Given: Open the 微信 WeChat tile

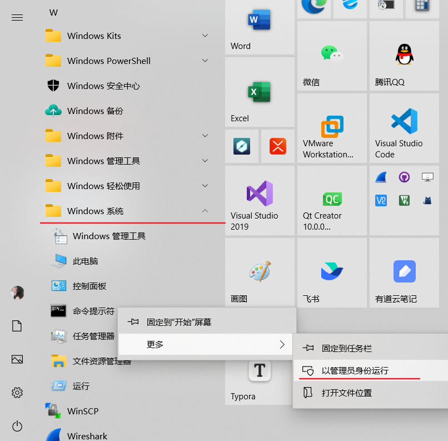Looking at the screenshot, I should click(x=332, y=56).
